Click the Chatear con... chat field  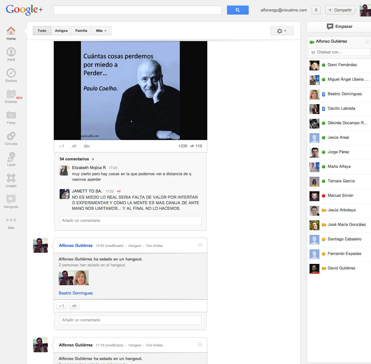click(x=339, y=52)
